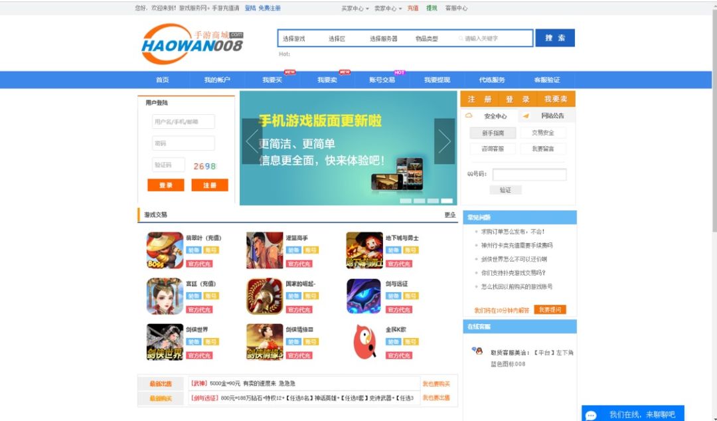Open the 账号交易 navigation item
The width and height of the screenshot is (717, 421).
click(x=382, y=80)
